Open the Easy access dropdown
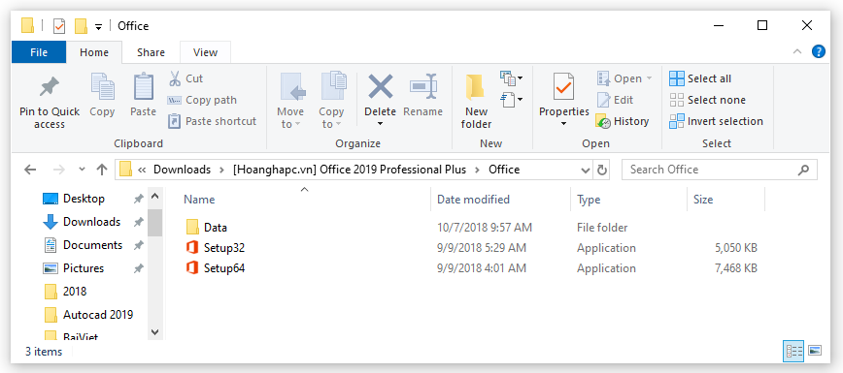The width and height of the screenshot is (843, 373). (511, 100)
